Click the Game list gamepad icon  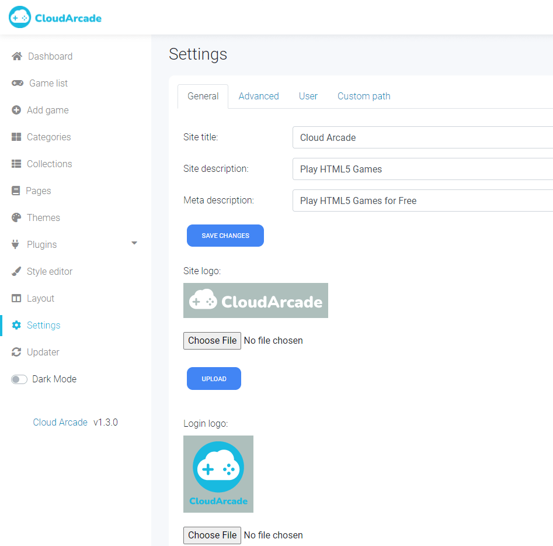click(18, 83)
